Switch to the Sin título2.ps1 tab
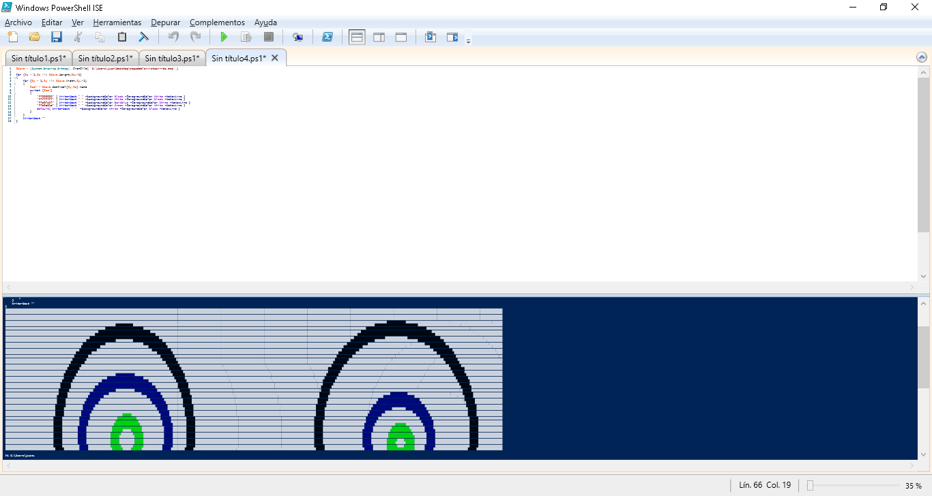932x496 pixels. (x=104, y=58)
